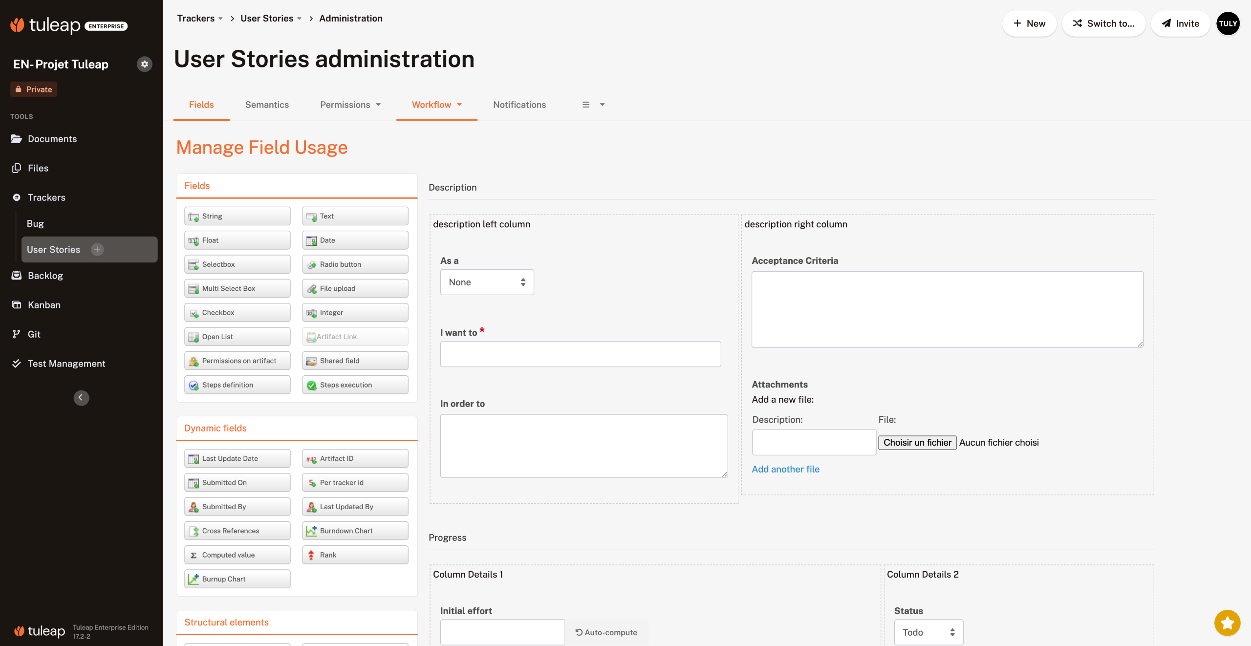Switch to the Semantics tab

click(x=267, y=105)
